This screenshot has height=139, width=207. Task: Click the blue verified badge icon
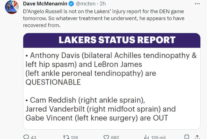tap(71, 4)
